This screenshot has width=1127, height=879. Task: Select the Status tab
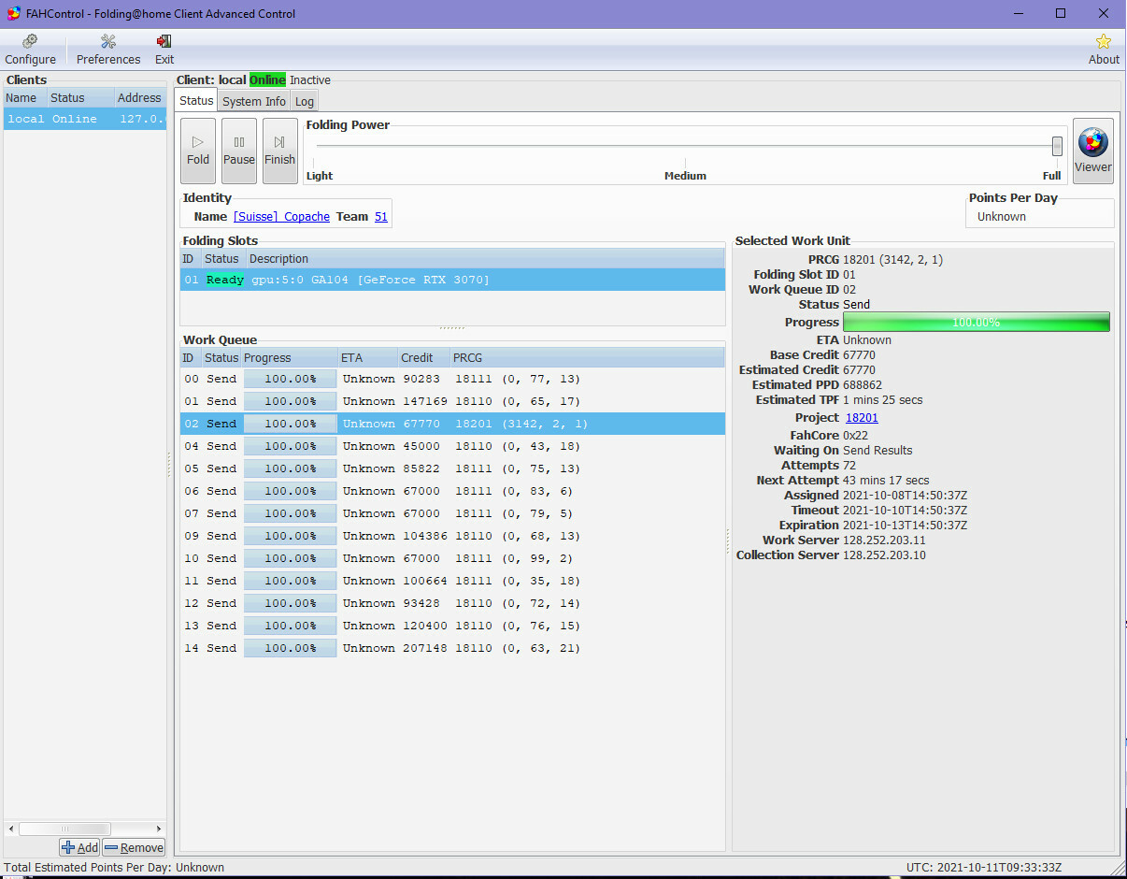click(x=196, y=100)
